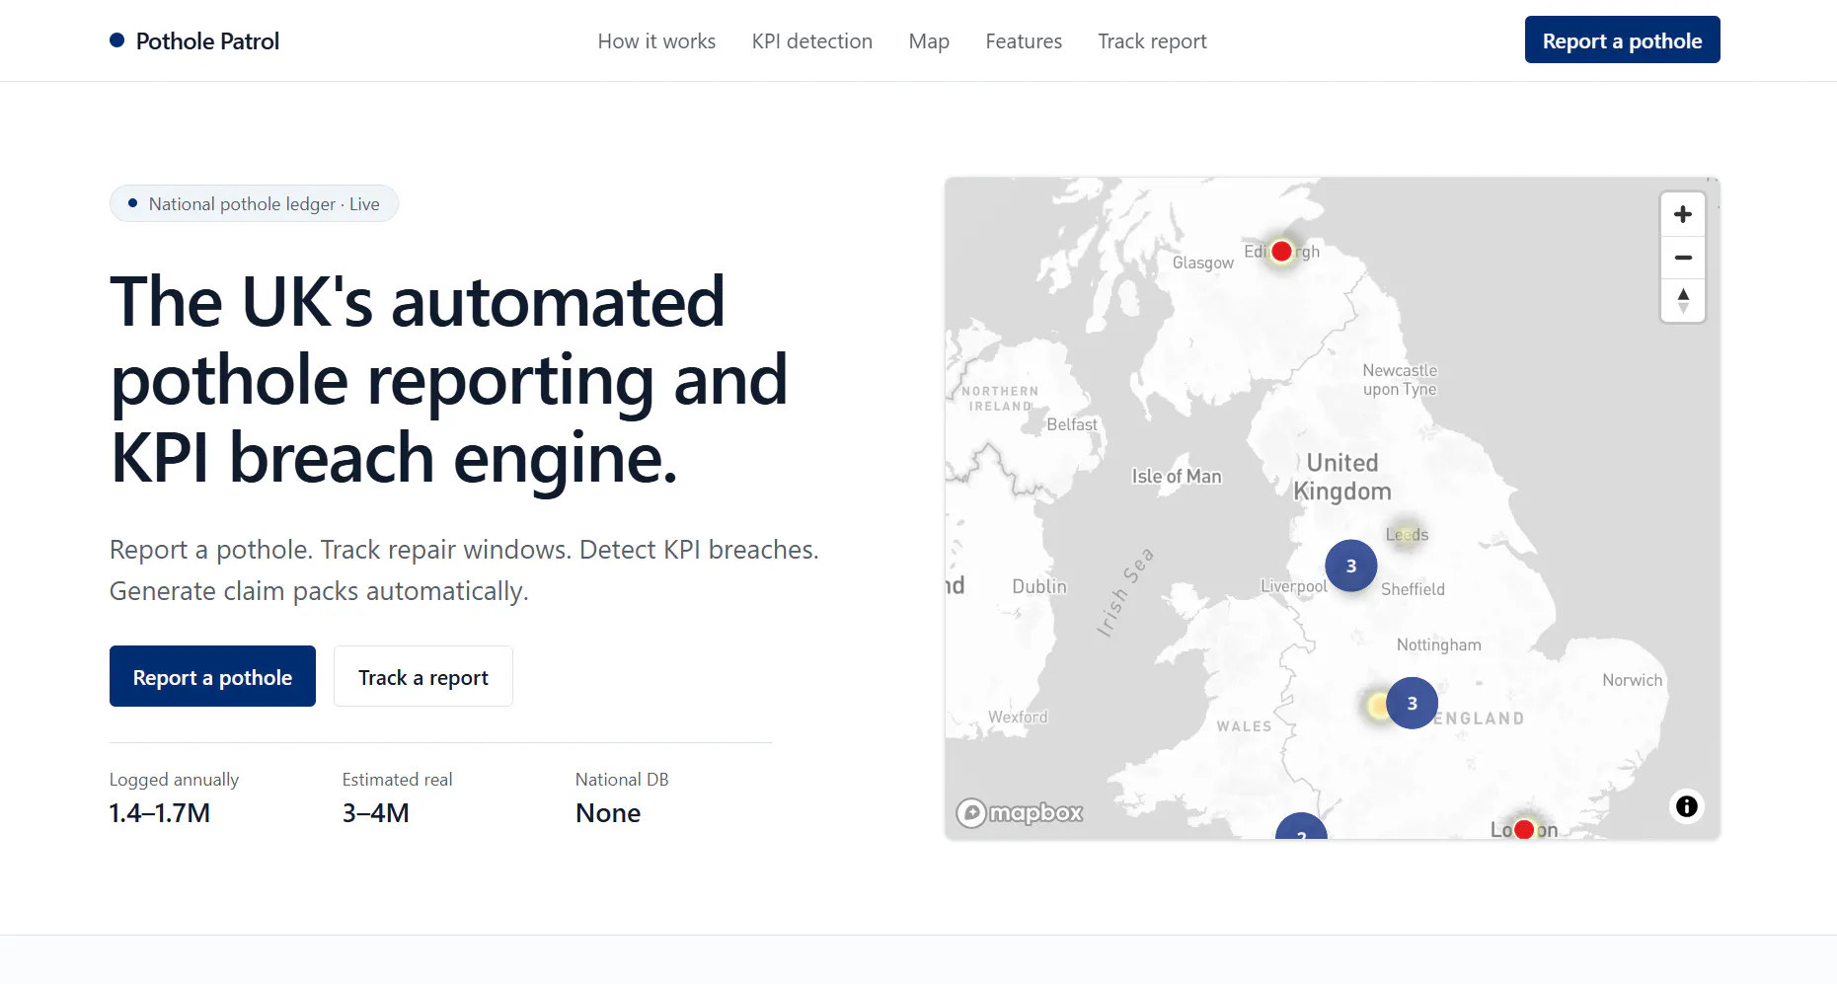
Task: Click the 'Estimated real' stat label
Action: [x=397, y=780]
